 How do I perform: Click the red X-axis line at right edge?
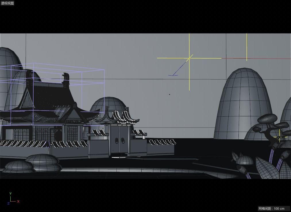(259, 58)
